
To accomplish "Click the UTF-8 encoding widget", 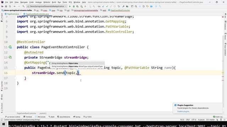I will pyautogui.click(x=194, y=120).
